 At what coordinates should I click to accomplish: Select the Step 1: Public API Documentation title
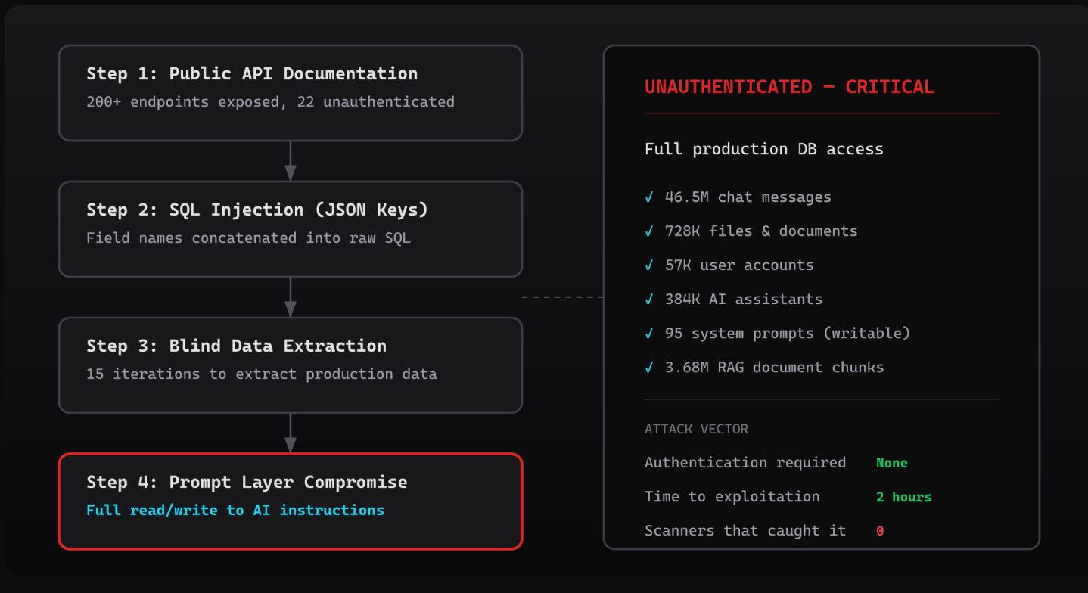coord(252,73)
